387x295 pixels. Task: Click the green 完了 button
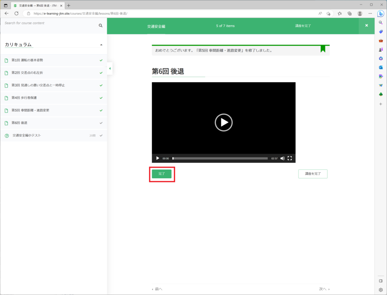(x=161, y=174)
